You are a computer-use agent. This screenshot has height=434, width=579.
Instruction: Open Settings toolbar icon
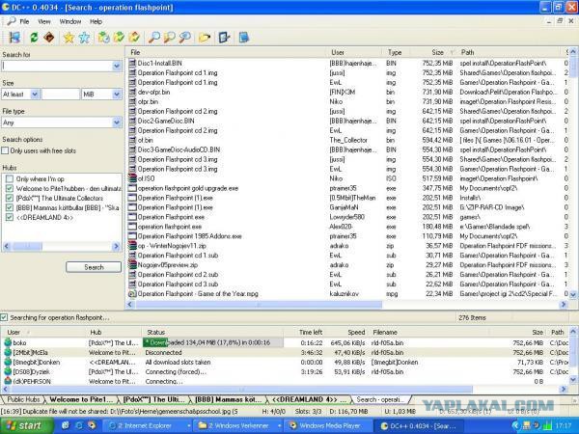tap(224, 38)
